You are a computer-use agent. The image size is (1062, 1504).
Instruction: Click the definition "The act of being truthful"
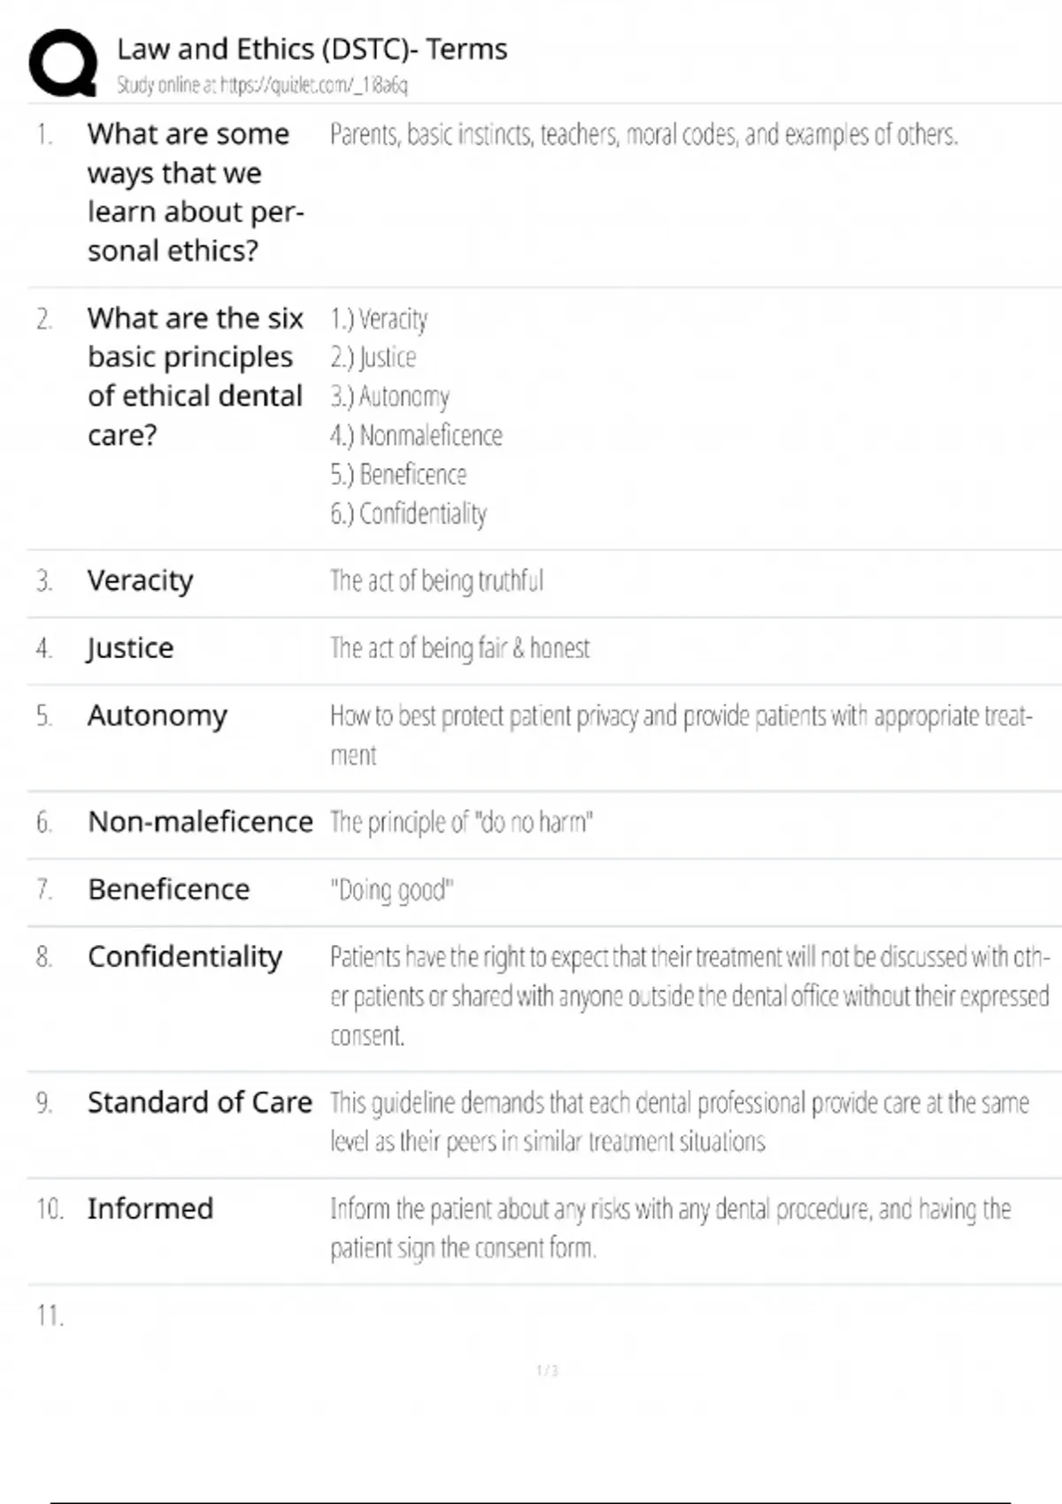click(436, 581)
